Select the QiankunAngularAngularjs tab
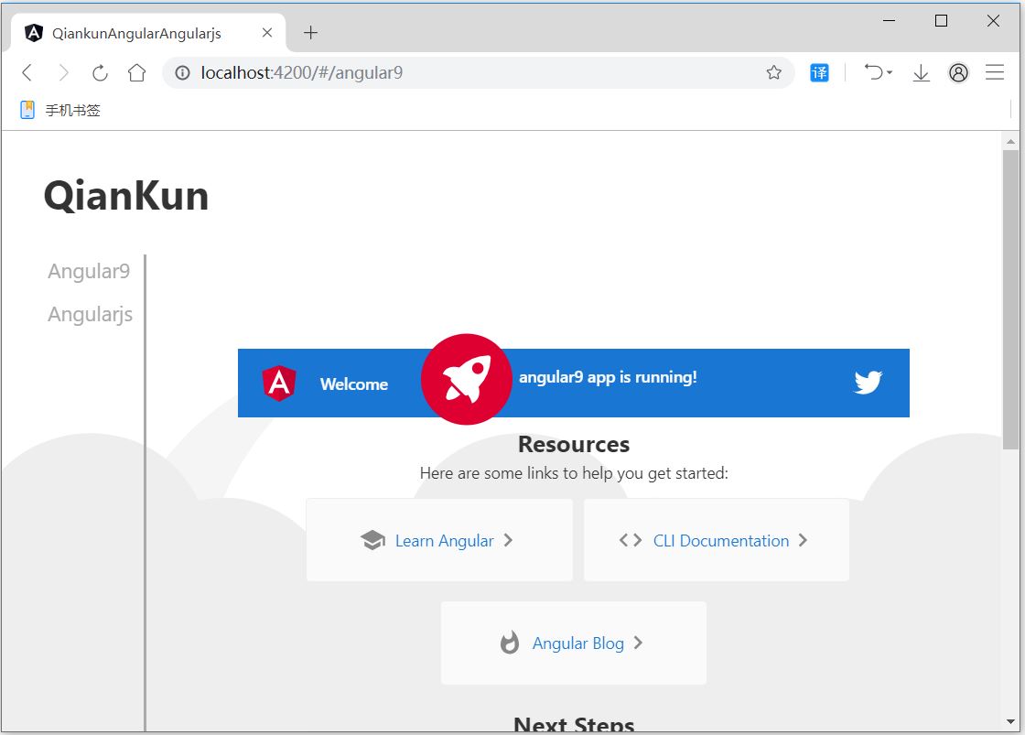The height and width of the screenshot is (735, 1025). 148,33
